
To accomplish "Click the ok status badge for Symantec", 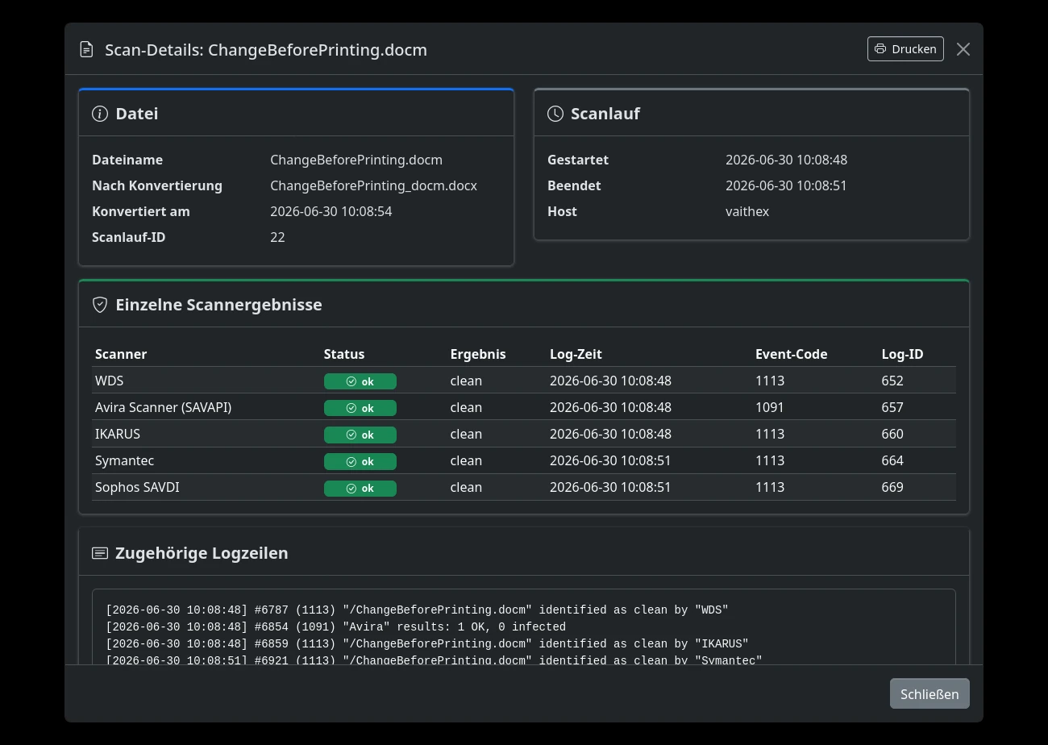I will (360, 461).
